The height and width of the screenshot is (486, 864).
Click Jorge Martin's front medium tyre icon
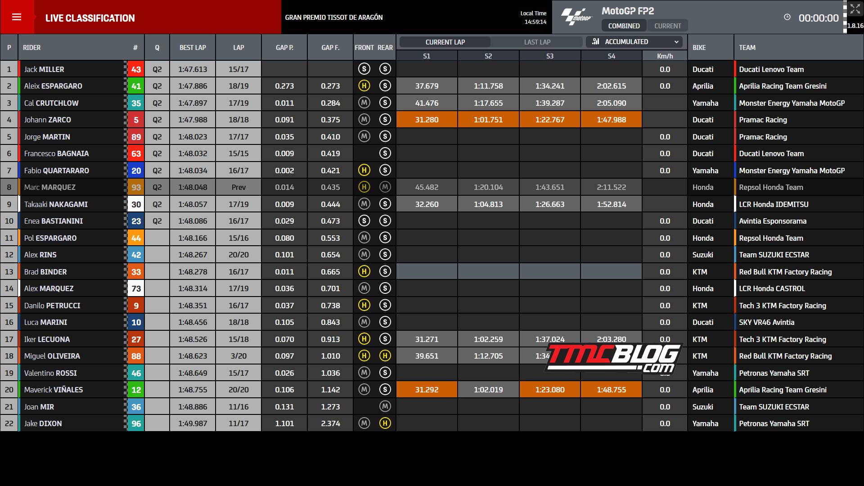tap(364, 136)
